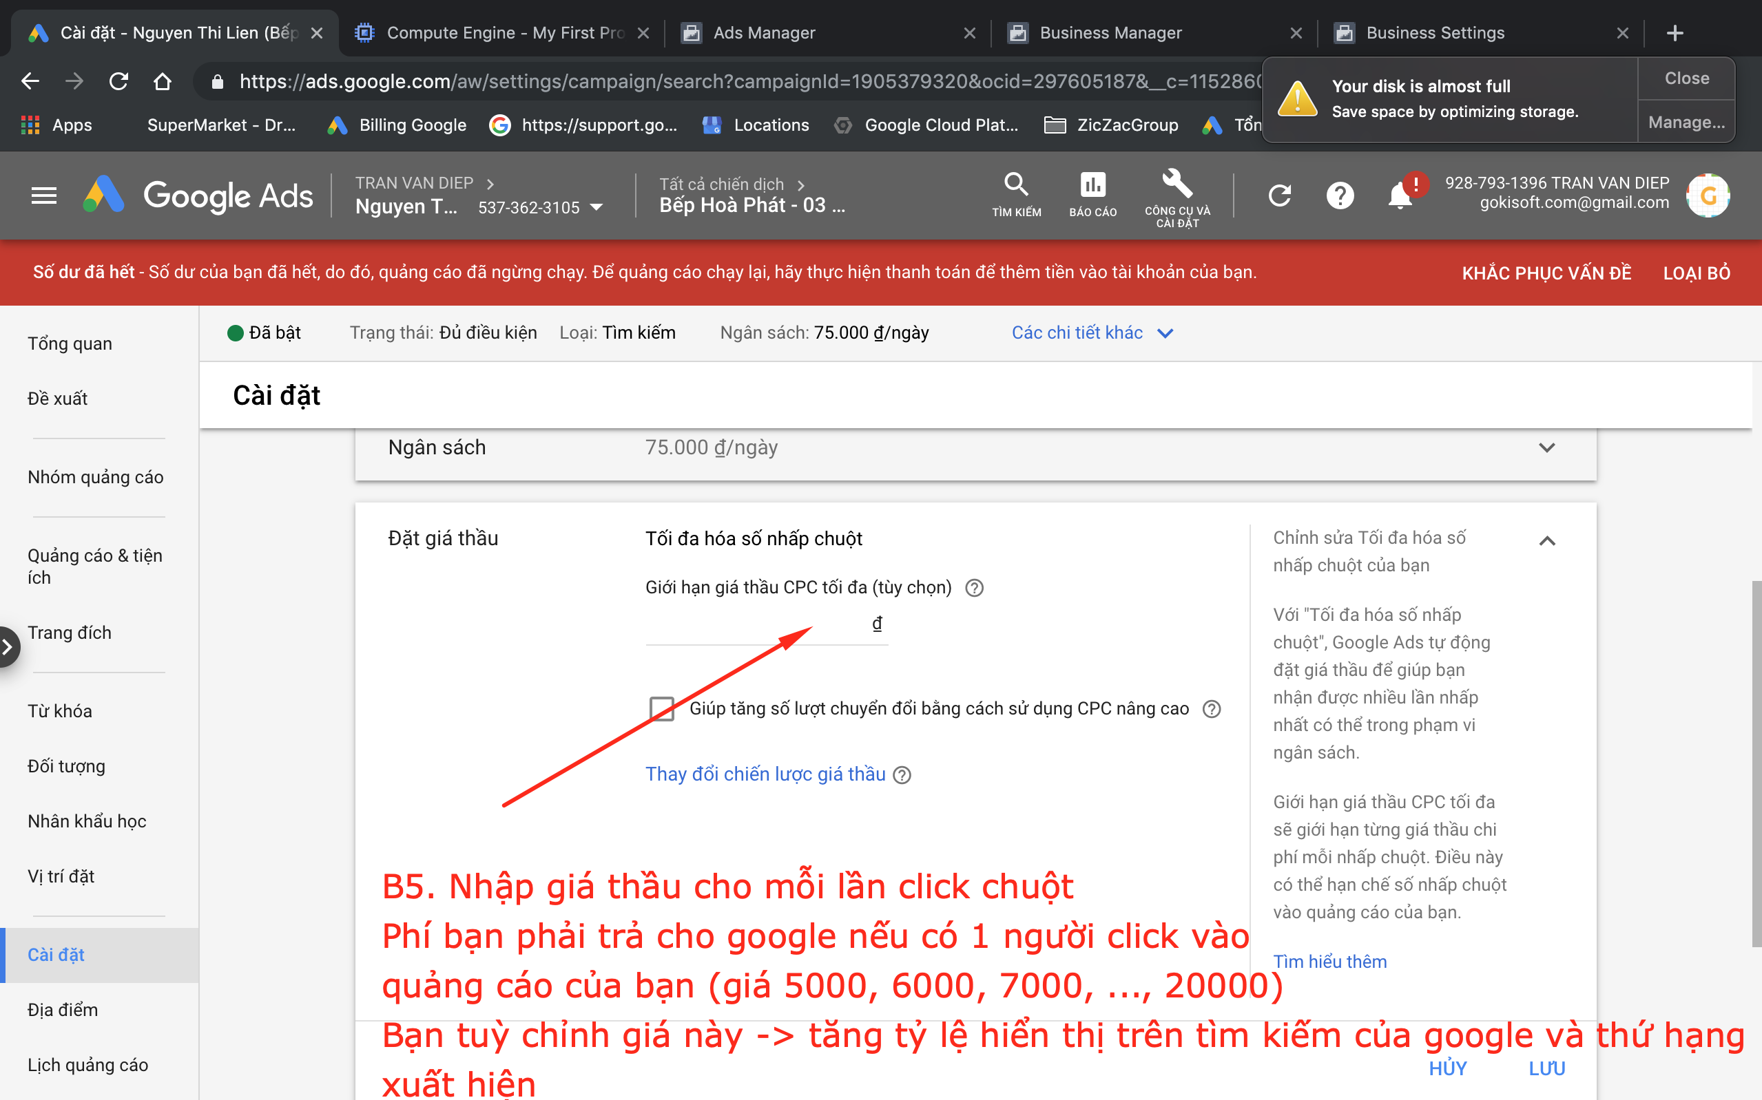Click the LƯU save button
The width and height of the screenshot is (1762, 1100).
click(x=1546, y=1069)
